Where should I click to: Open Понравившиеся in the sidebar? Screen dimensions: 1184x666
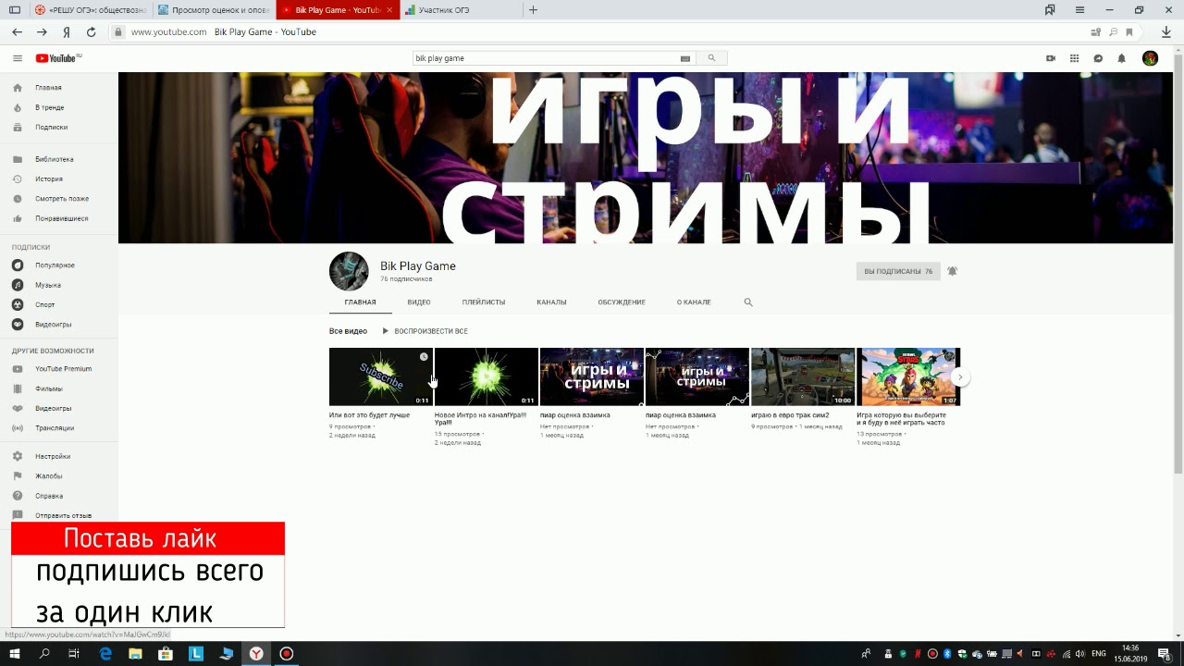(x=59, y=218)
